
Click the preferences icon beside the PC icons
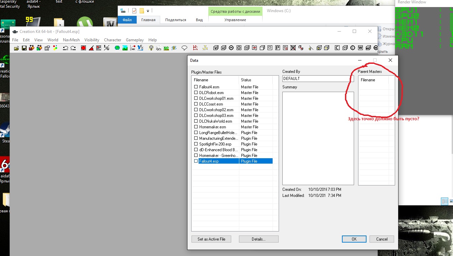[47, 48]
